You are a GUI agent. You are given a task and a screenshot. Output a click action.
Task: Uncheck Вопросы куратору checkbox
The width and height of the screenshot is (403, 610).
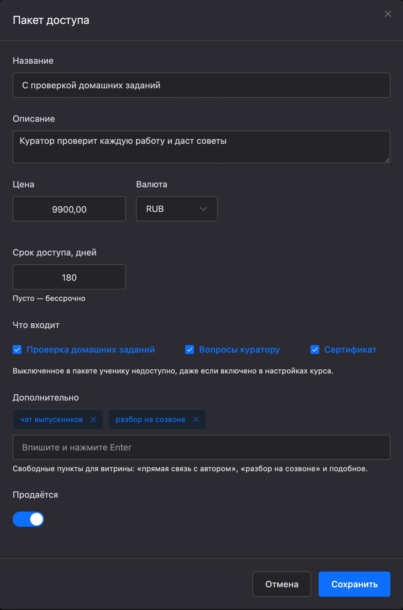pyautogui.click(x=190, y=349)
